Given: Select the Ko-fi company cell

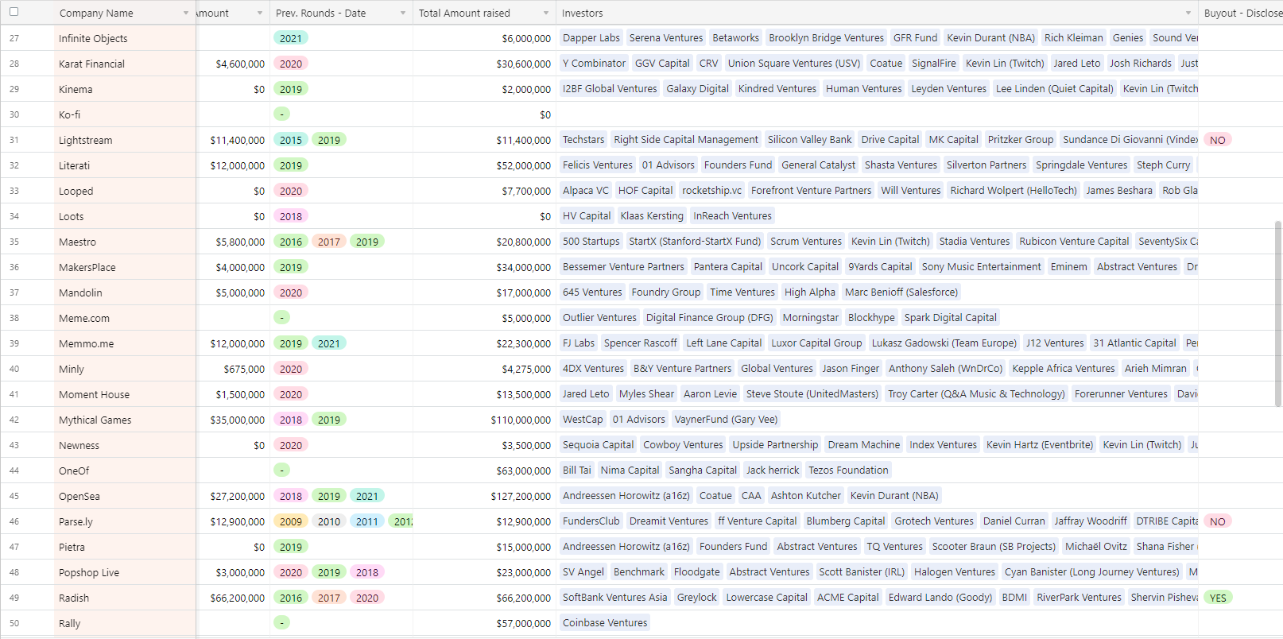Looking at the screenshot, I should 125,114.
